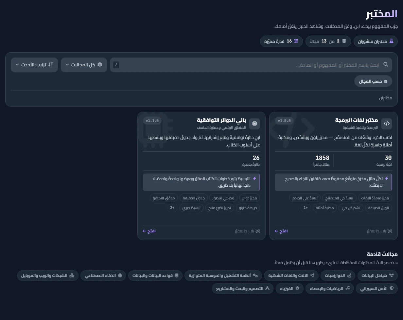The image size is (403, 320).
Task: Click the أنظمة التشغيل والحوسبة المتوازية chip
Action: (x=223, y=276)
